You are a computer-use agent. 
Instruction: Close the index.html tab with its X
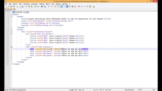14,10
